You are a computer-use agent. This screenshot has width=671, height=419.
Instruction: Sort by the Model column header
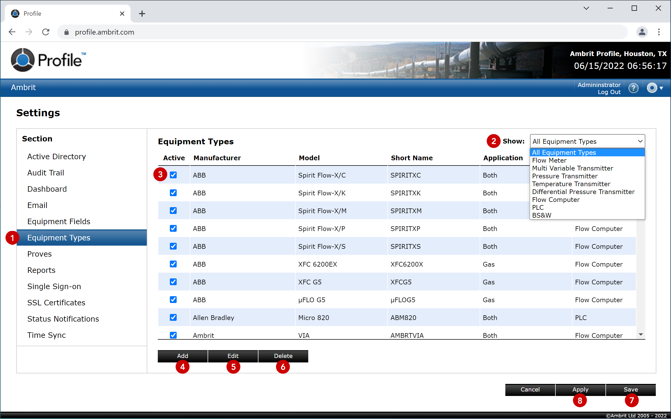(x=309, y=158)
